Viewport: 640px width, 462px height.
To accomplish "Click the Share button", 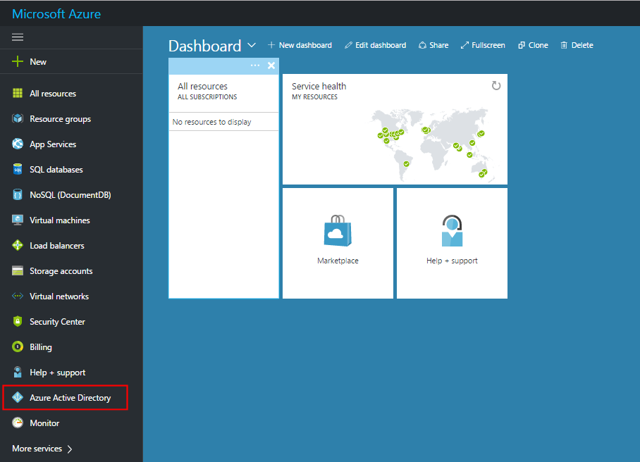I will 433,44.
